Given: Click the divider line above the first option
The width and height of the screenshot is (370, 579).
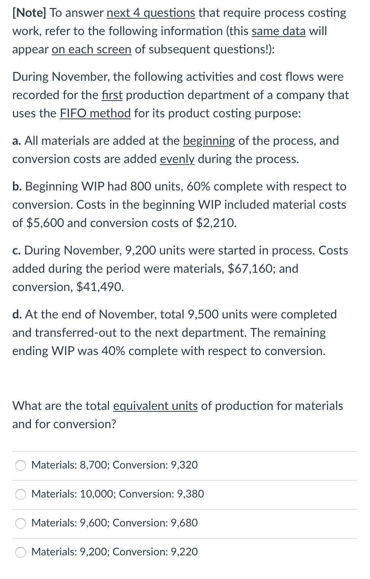Looking at the screenshot, I should tap(185, 451).
